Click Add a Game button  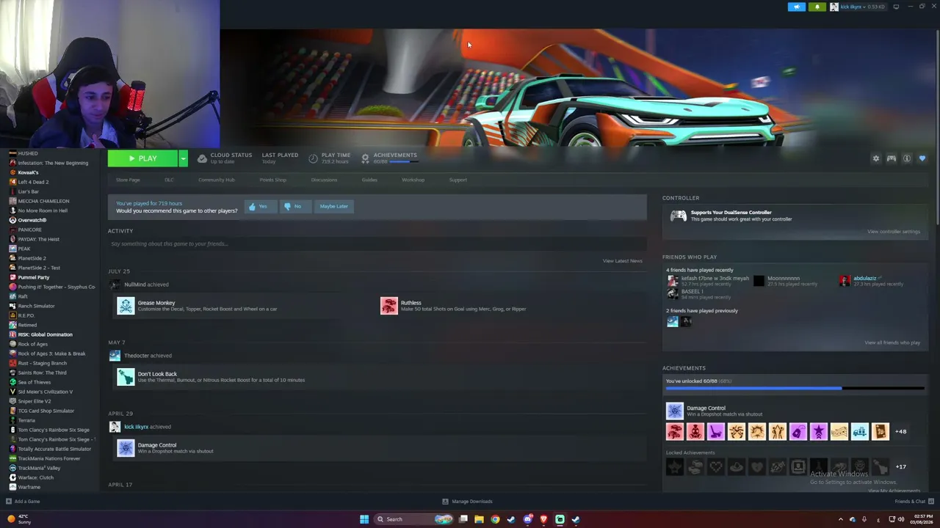[23, 502]
